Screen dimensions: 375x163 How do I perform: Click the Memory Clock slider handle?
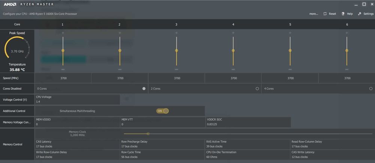pyautogui.click(x=148, y=134)
